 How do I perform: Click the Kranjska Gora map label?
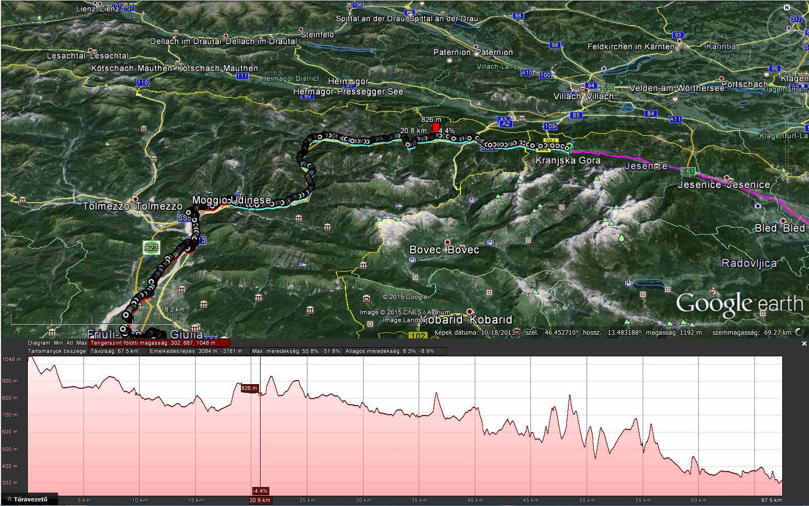pyautogui.click(x=568, y=160)
